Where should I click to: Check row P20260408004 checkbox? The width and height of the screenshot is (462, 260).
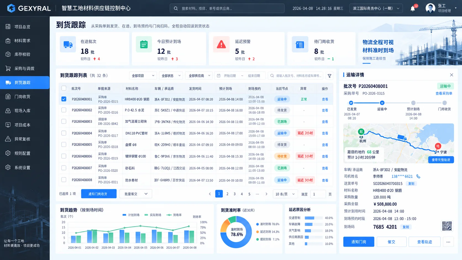click(x=64, y=133)
